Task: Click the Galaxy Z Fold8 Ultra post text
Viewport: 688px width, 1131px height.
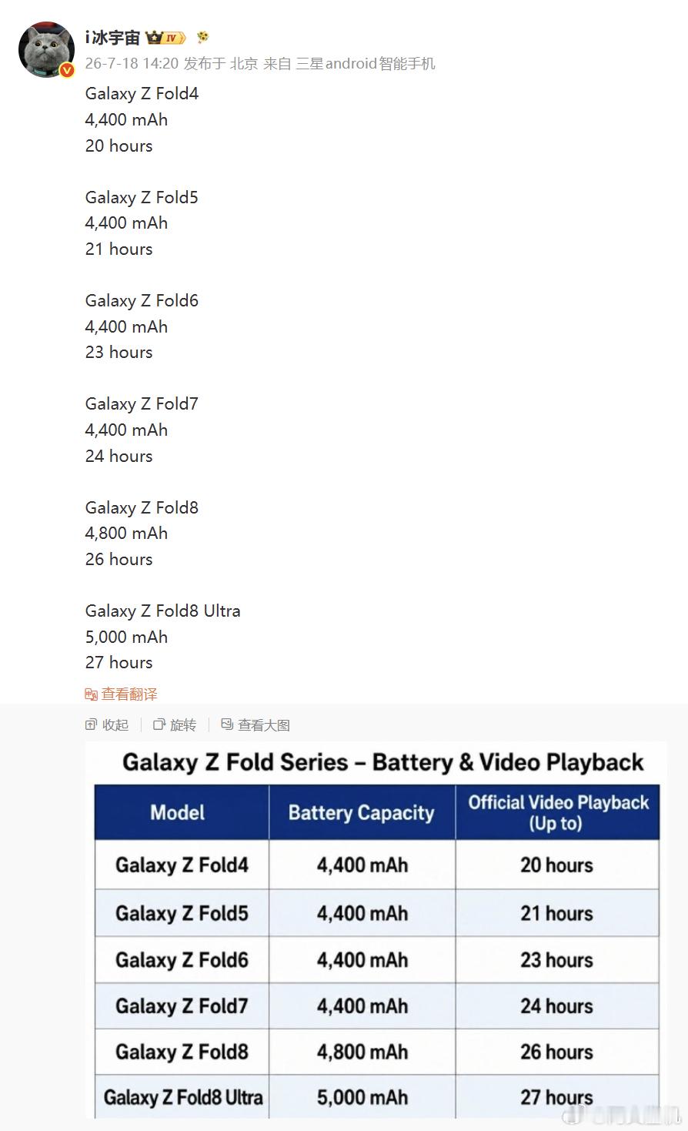Action: [162, 611]
